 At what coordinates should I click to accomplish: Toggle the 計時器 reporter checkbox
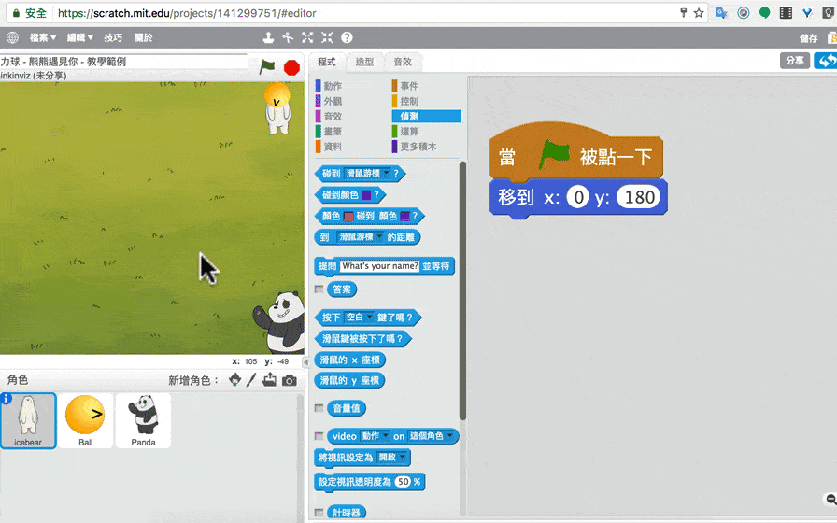(319, 513)
